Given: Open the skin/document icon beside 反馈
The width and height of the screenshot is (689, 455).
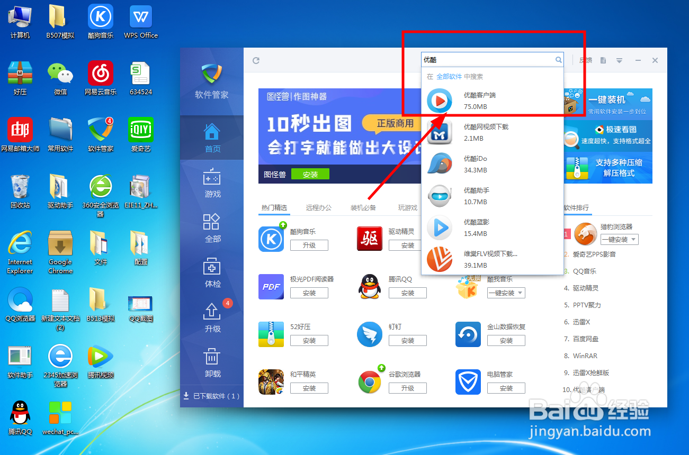Looking at the screenshot, I should [x=603, y=60].
